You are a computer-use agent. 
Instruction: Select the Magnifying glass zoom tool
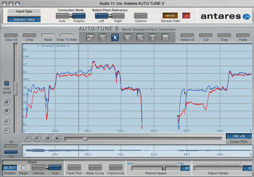point(140,38)
